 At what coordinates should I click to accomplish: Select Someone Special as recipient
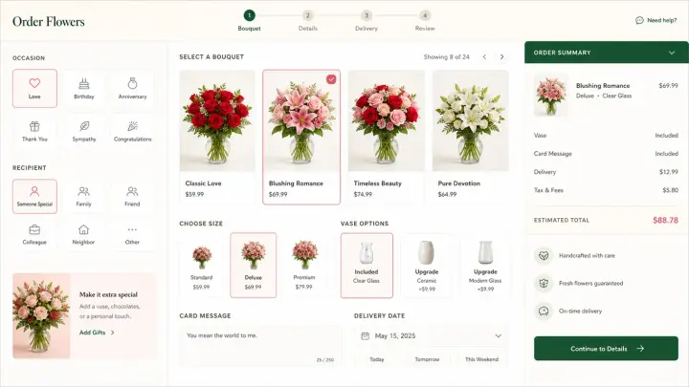(34, 197)
